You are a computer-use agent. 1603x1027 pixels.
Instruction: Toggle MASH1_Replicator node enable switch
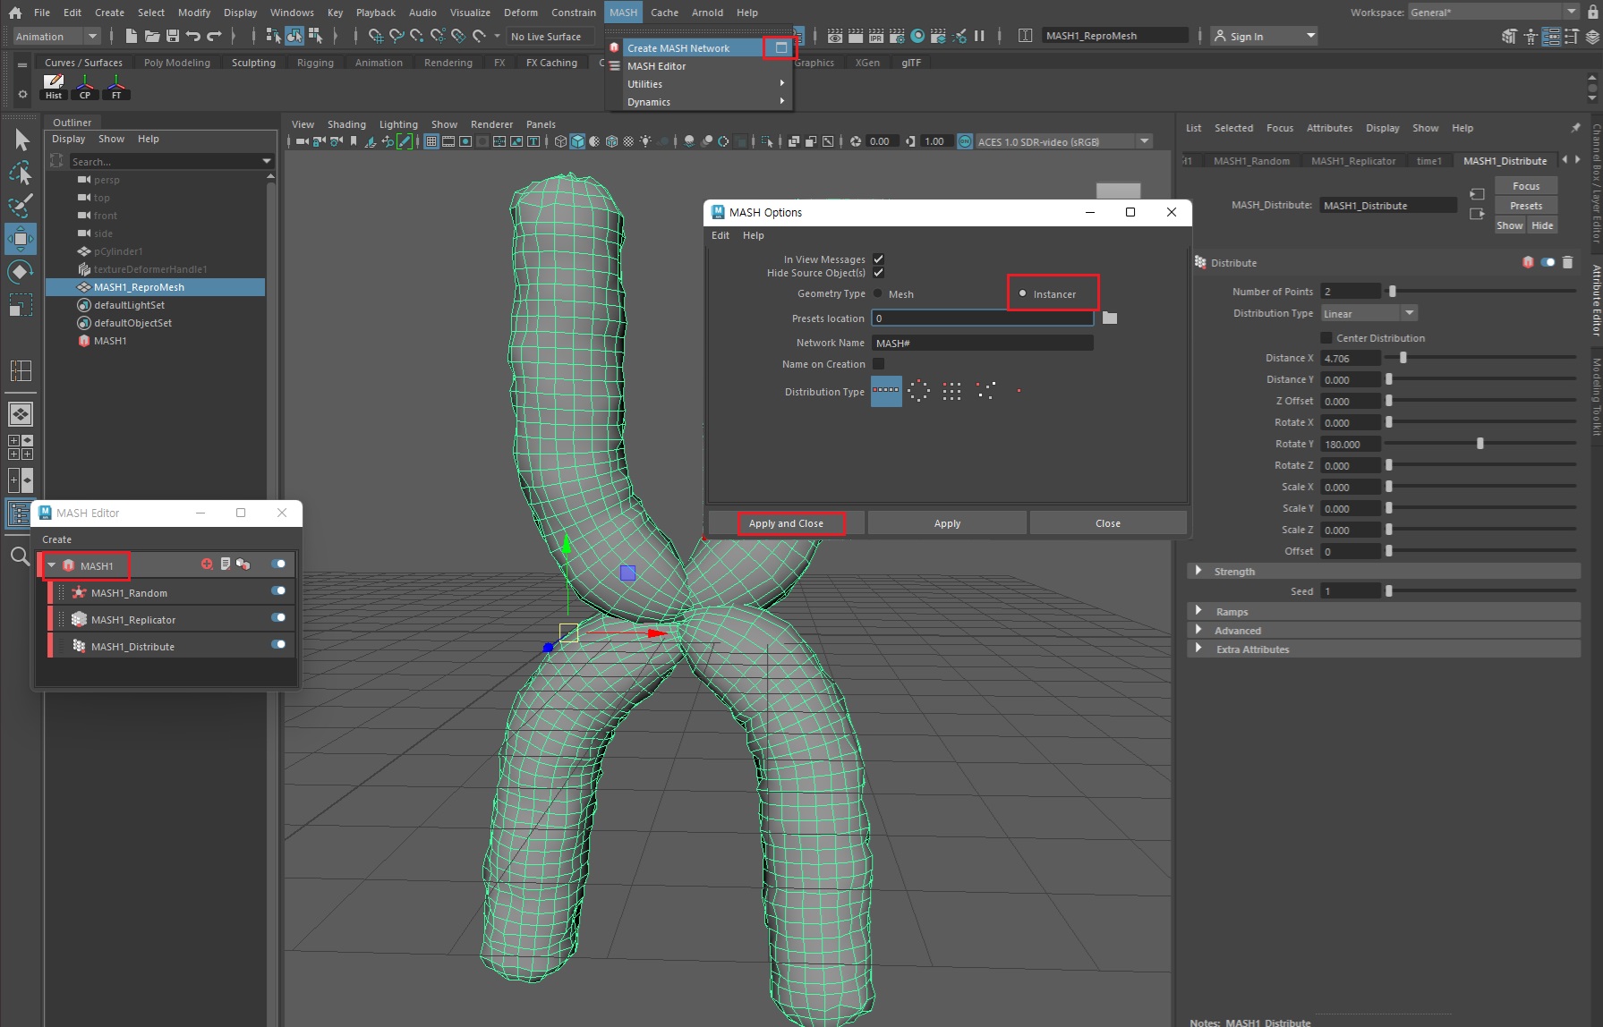point(278,617)
